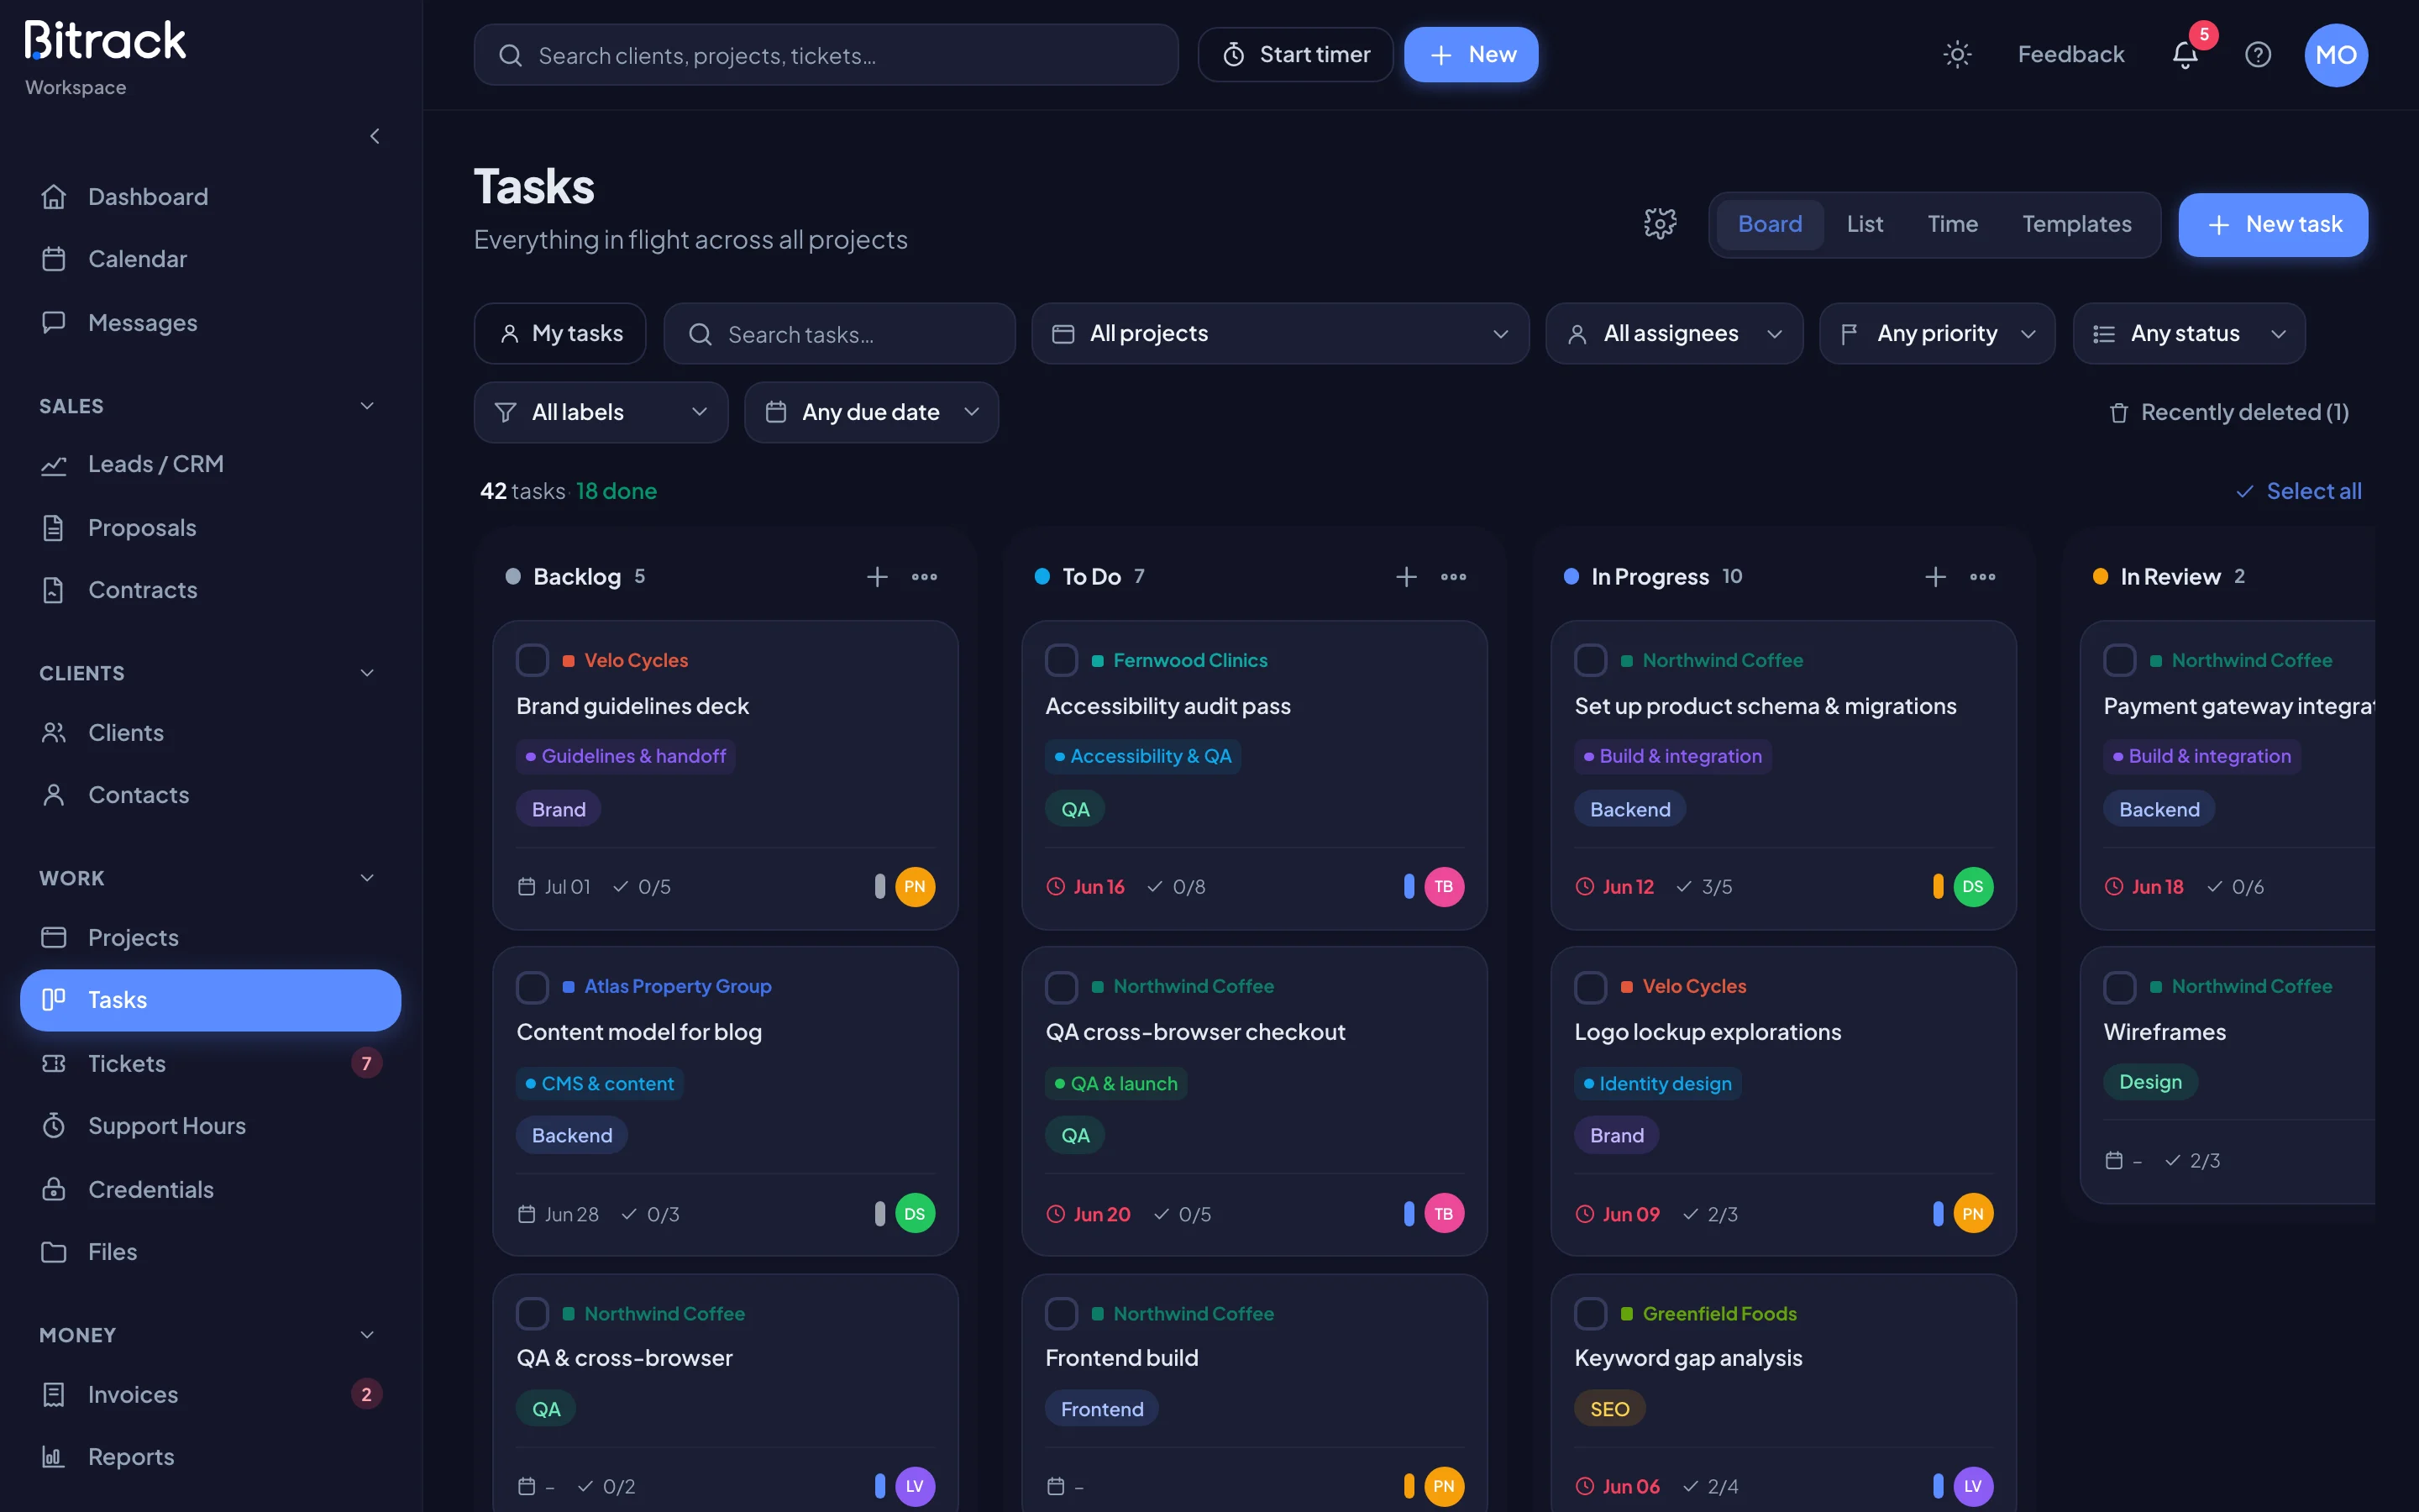The height and width of the screenshot is (1512, 2419).
Task: Open the All projects dropdown
Action: [1279, 333]
